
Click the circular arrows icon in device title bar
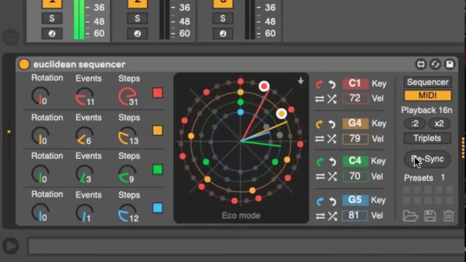[435, 64]
